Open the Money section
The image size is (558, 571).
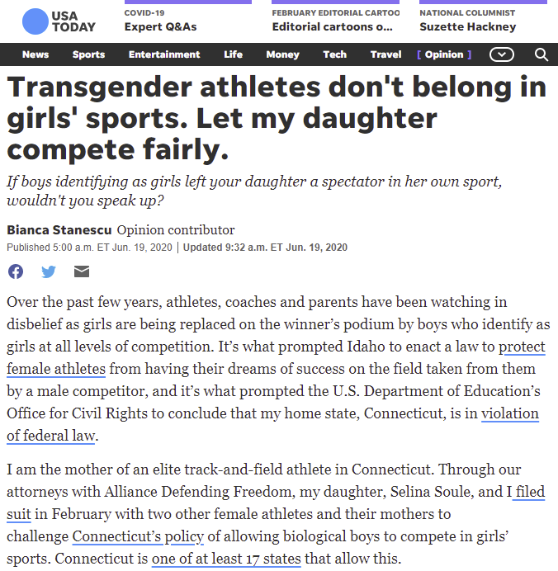pyautogui.click(x=282, y=54)
